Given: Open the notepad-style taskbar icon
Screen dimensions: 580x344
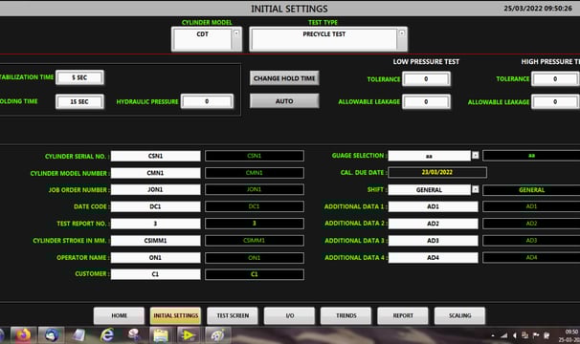Looking at the screenshot, I should (x=79, y=335).
